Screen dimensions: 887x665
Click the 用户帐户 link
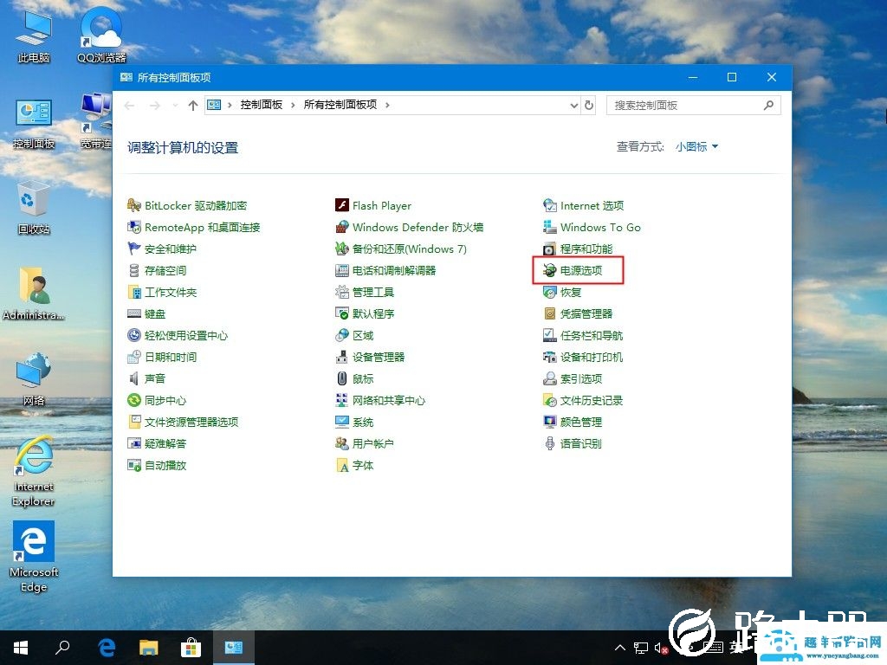click(x=372, y=444)
